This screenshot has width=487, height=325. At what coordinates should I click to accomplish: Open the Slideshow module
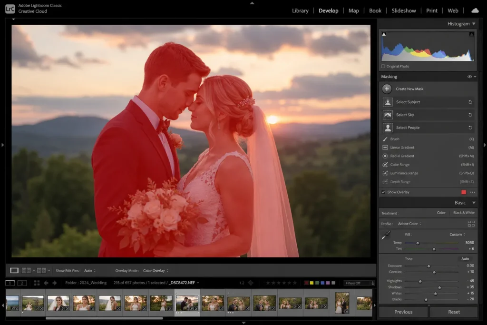(403, 10)
